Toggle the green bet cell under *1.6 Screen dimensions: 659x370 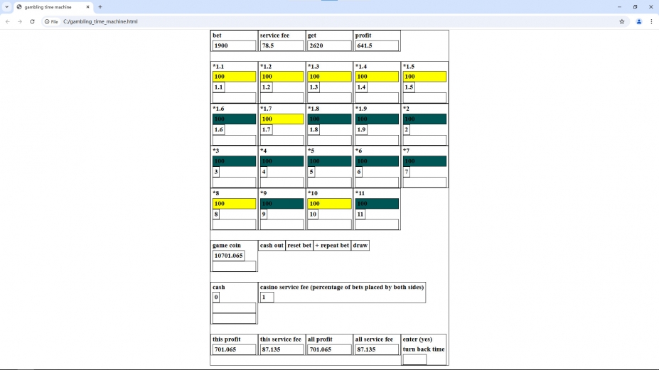point(234,119)
